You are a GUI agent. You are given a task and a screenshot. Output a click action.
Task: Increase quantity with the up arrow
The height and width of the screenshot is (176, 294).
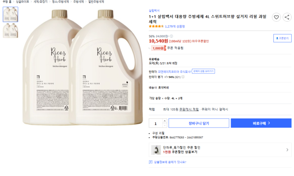(x=165, y=121)
